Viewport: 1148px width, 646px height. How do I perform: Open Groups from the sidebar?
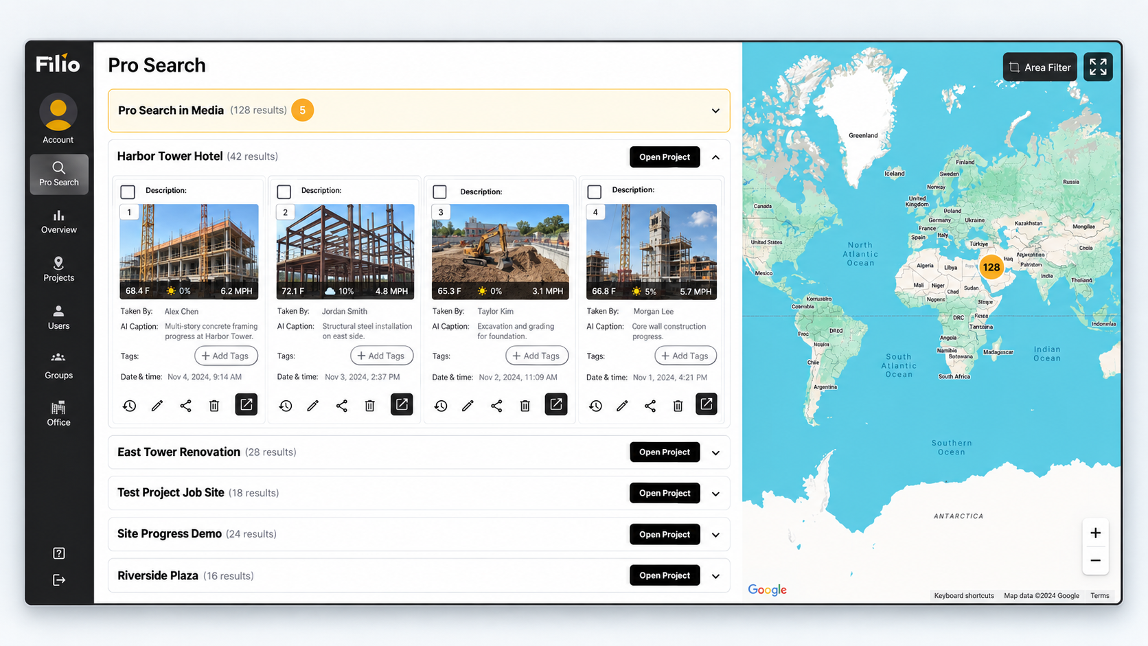[x=59, y=366]
